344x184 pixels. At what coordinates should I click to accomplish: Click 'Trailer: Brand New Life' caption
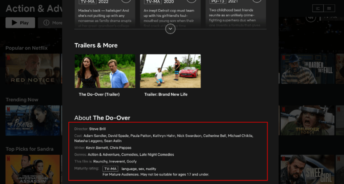pyautogui.click(x=166, y=94)
